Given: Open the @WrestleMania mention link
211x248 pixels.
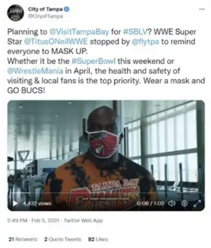Looking at the screenshot, I should click(35, 71).
